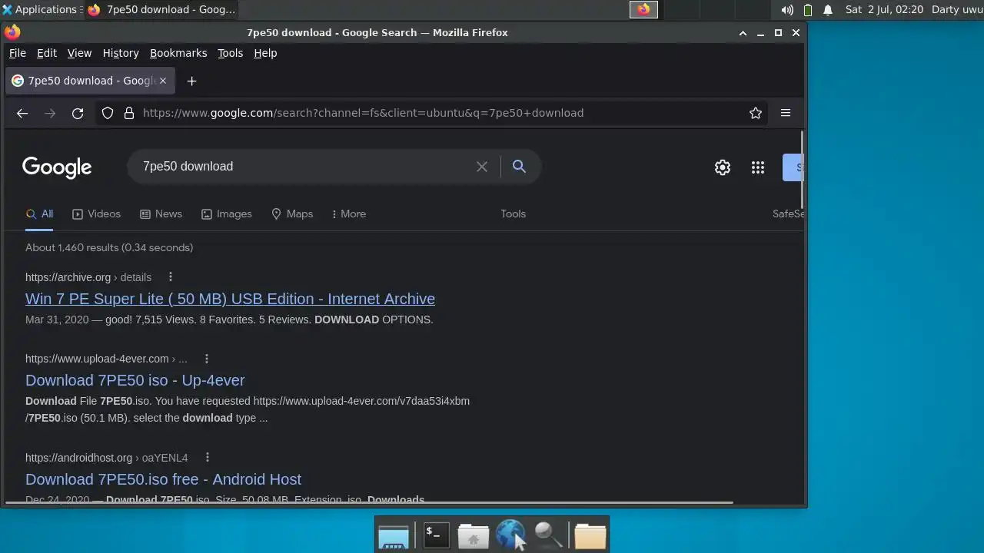Click the Firefox taskbar button in panel

pos(161,10)
